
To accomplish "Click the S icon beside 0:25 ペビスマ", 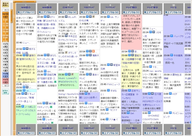I will click(x=107, y=110).
